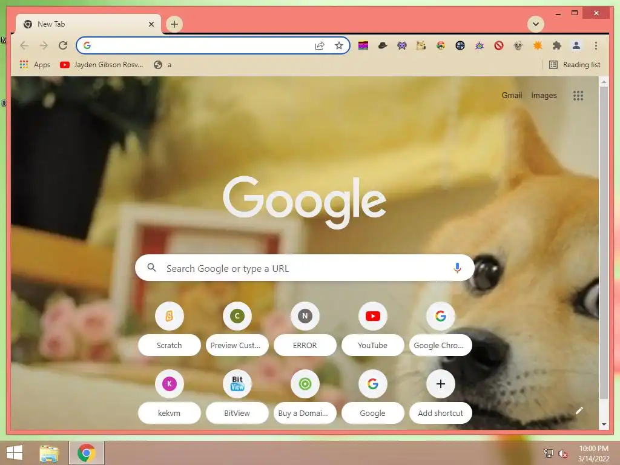Open the gray skull mask extension
This screenshot has width=620, height=465.
(518, 45)
